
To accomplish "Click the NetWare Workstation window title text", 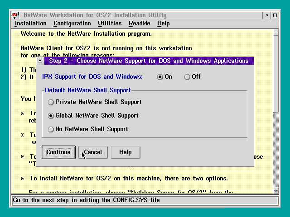I will (x=95, y=15).
